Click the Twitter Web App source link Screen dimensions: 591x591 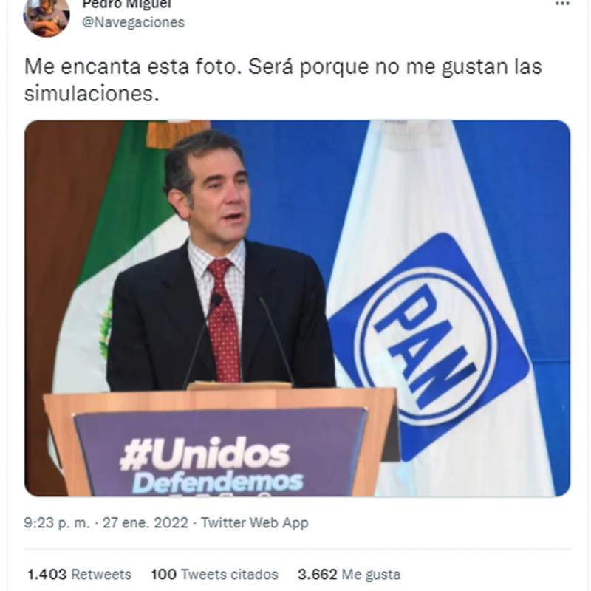(254, 523)
